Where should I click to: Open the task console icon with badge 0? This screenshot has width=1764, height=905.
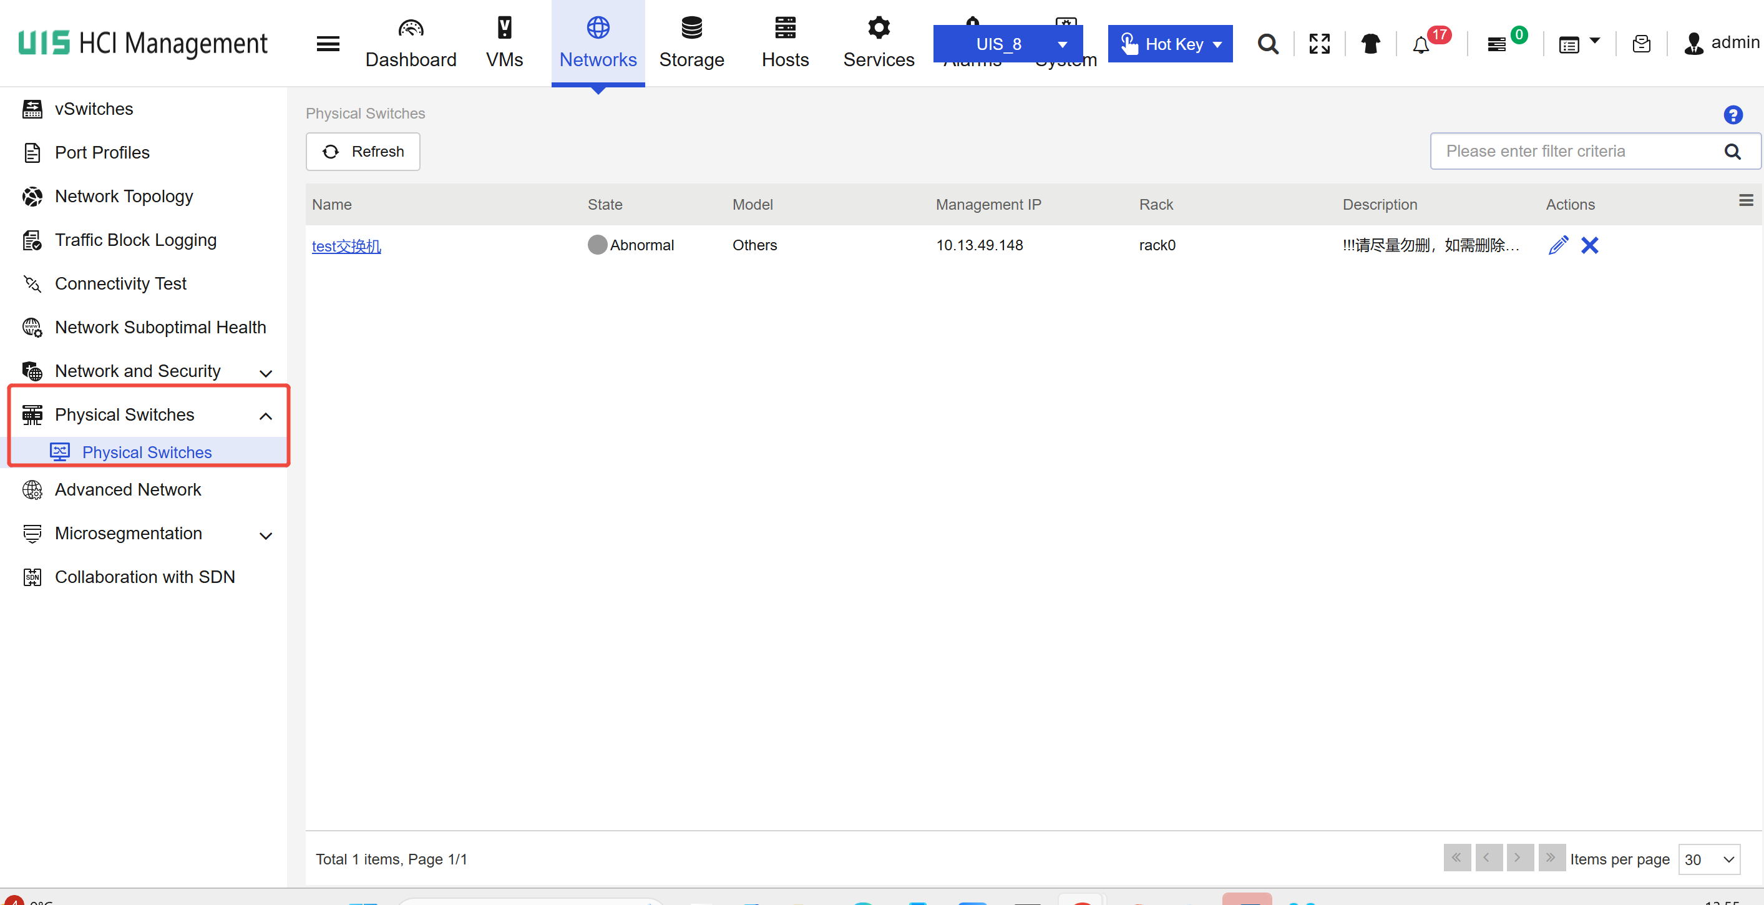pyautogui.click(x=1497, y=45)
